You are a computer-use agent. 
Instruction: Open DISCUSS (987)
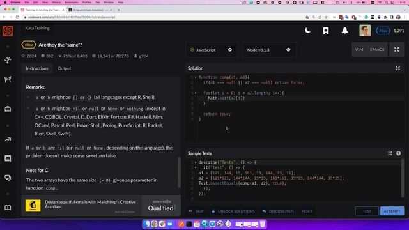pos(278,211)
